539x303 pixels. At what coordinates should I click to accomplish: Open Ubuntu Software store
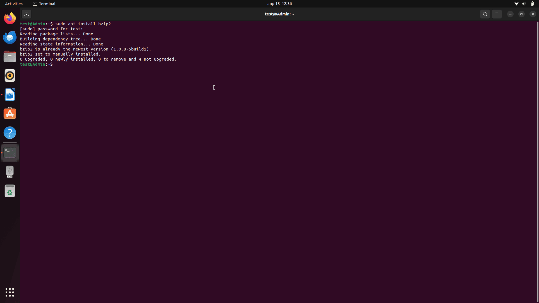point(10,114)
